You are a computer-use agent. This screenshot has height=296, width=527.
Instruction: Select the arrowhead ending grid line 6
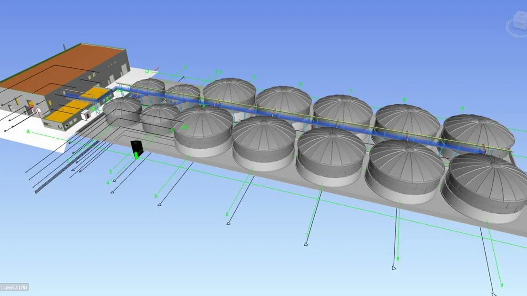point(229,223)
